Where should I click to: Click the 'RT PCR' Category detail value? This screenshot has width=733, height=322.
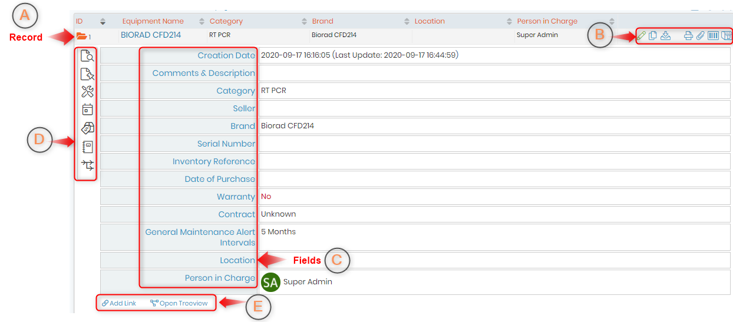[274, 91]
